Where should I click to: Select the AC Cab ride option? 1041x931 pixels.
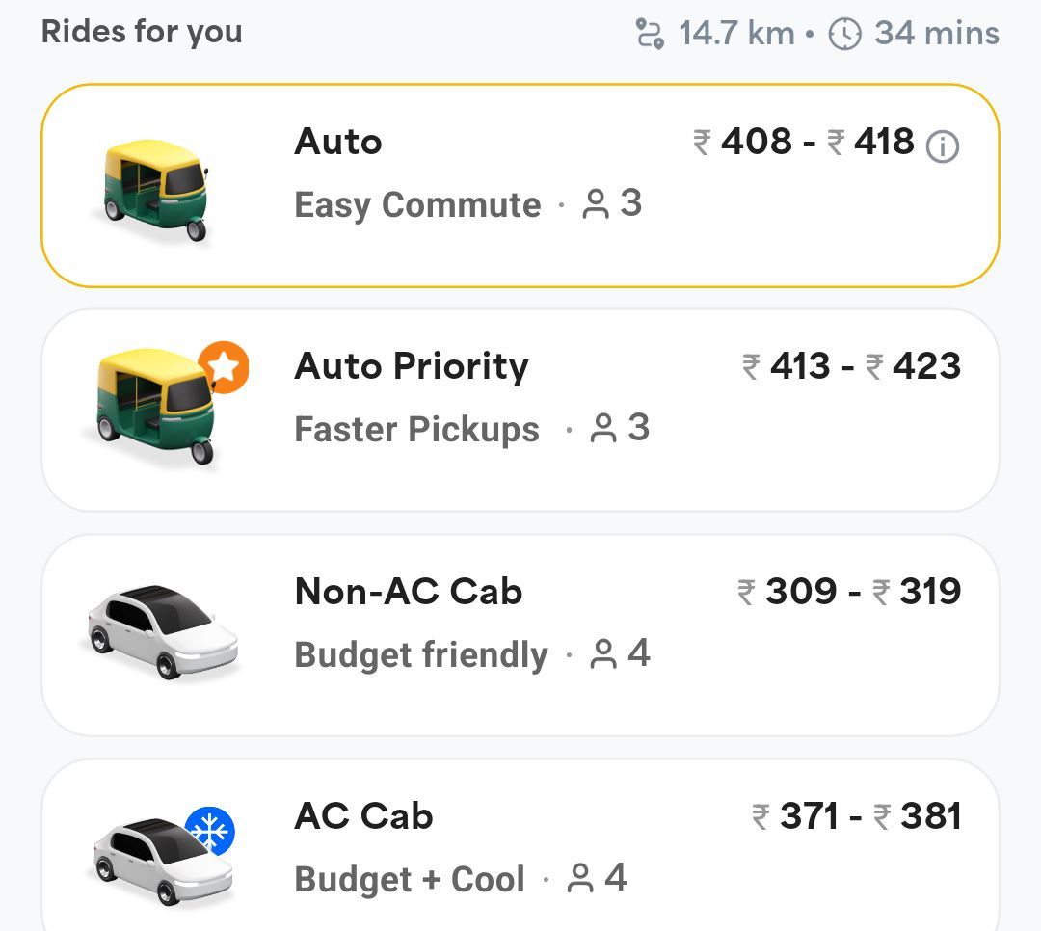point(520,845)
